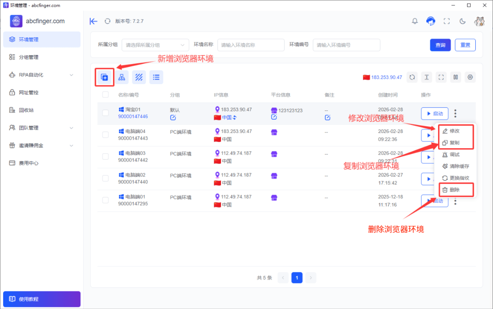Screen dimensions: 493x309
Task: Open customer support headset icon
Action: 430,21
